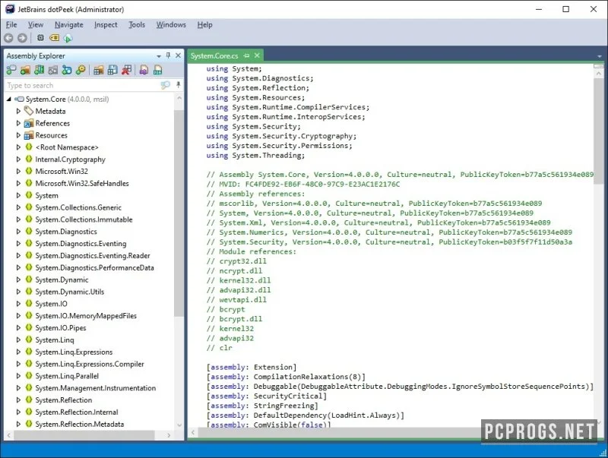This screenshot has height=458, width=608.
Task: Click the Type to search field
Action: [x=83, y=85]
